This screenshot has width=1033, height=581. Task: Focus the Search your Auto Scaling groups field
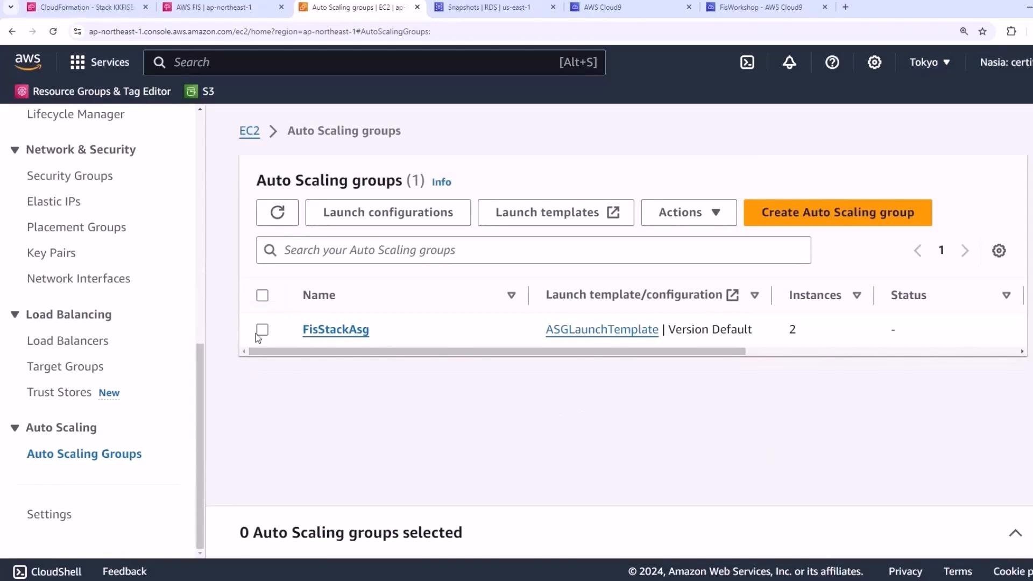coord(533,250)
